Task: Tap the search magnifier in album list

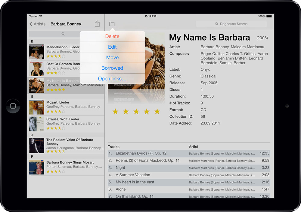Action: pos(63,34)
